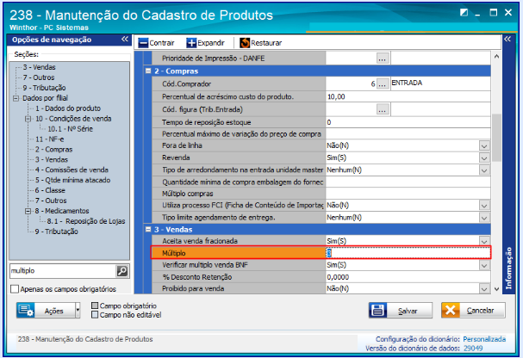The image size is (523, 358).
Task: Select 3 - Vendas under Dados por filial
Action: click(52, 160)
